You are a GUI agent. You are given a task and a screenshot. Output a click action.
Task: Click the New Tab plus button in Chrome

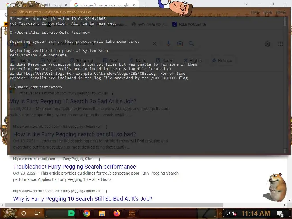145,5
